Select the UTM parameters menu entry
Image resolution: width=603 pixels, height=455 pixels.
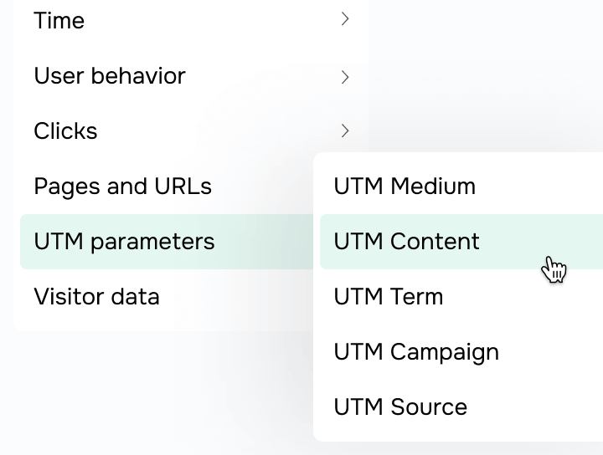point(167,242)
